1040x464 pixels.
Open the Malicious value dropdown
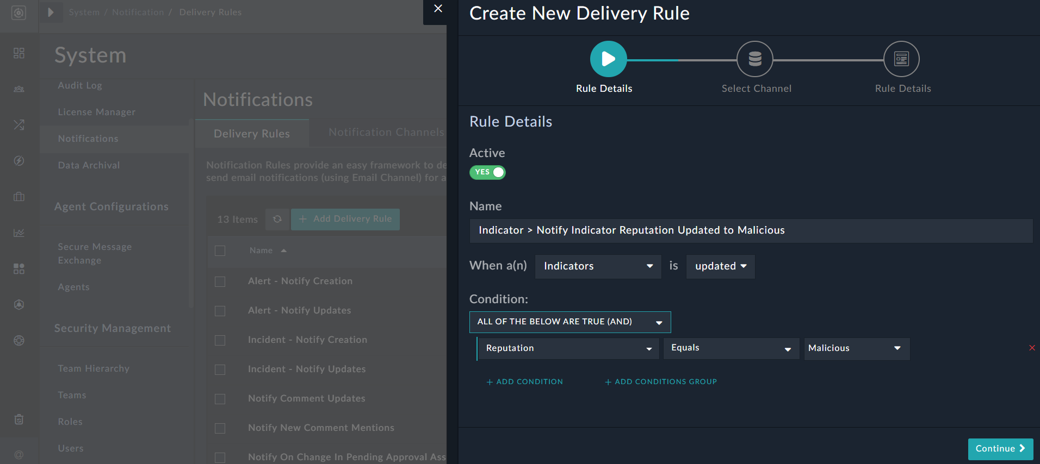click(857, 348)
